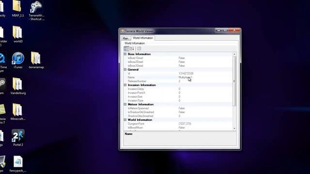This screenshot has width=310, height=174.
Task: Select the InvasionPointX property row
Action: [x=178, y=93]
